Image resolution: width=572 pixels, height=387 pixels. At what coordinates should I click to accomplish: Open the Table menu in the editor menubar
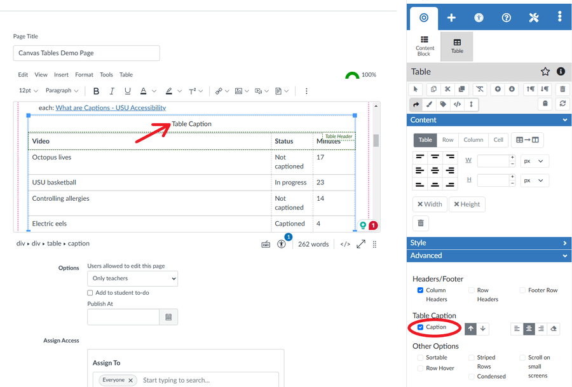[x=126, y=74]
